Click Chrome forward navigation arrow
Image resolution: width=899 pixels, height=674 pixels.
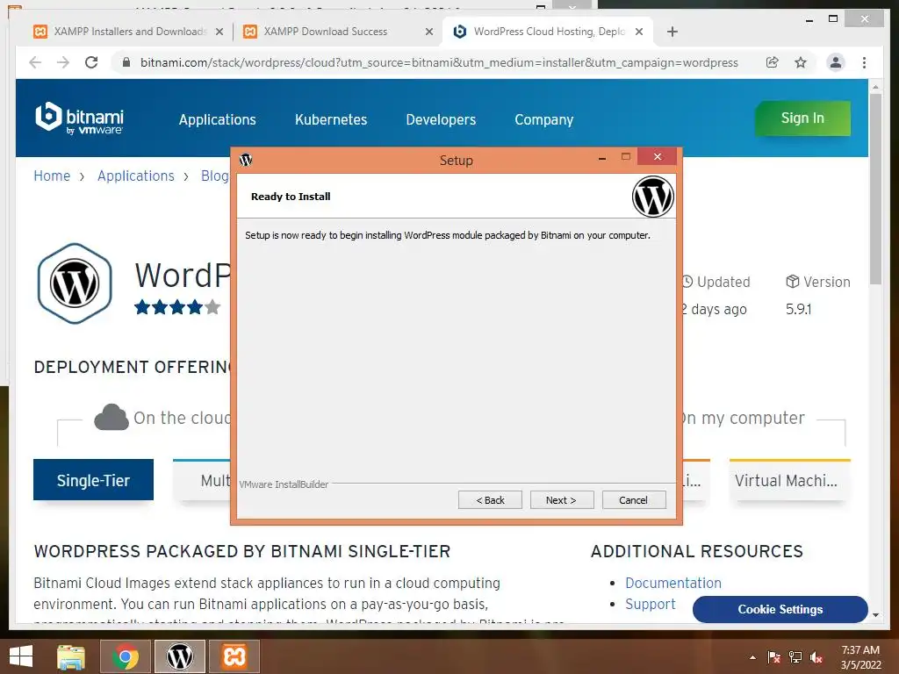pyautogui.click(x=62, y=62)
